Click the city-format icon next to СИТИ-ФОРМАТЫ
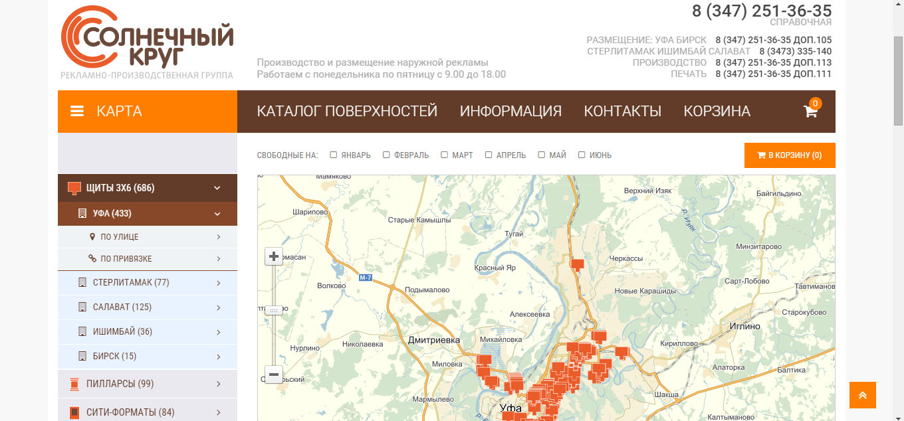 pos(74,412)
